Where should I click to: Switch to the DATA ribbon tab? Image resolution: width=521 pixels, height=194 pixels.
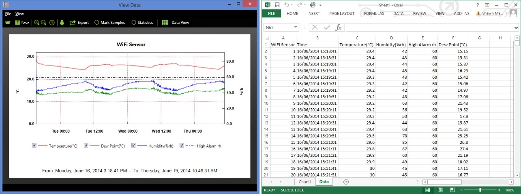point(398,13)
